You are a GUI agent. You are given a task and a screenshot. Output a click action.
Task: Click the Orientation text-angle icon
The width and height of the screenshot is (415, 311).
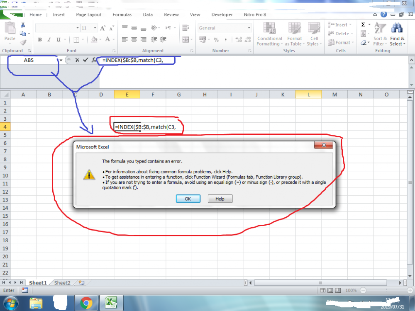(x=154, y=28)
